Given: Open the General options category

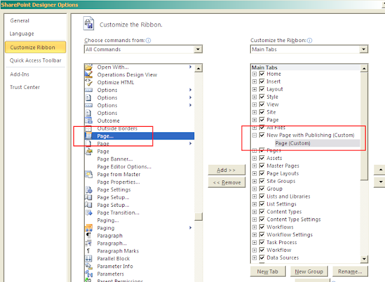Looking at the screenshot, I should (20, 20).
